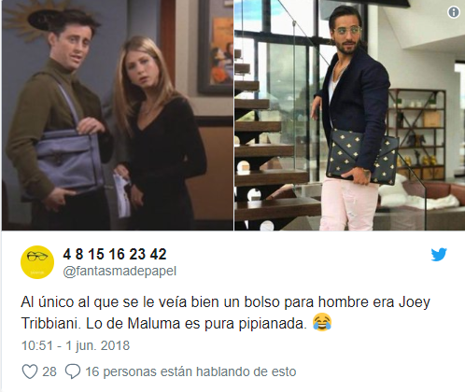Click the crying-laughing emoji in the tweet
The width and height of the screenshot is (465, 392).
[x=322, y=322]
